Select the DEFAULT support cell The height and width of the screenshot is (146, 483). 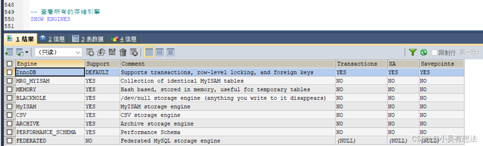click(x=103, y=72)
